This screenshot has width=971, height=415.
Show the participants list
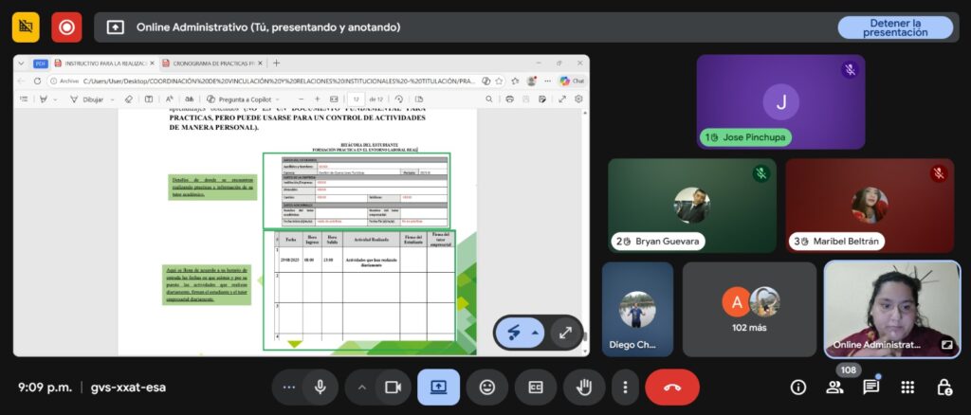834,387
